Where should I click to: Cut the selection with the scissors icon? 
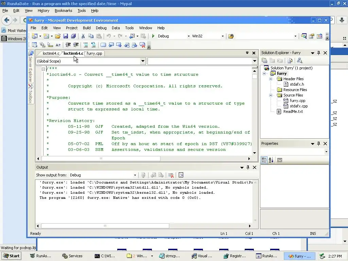coord(83,36)
